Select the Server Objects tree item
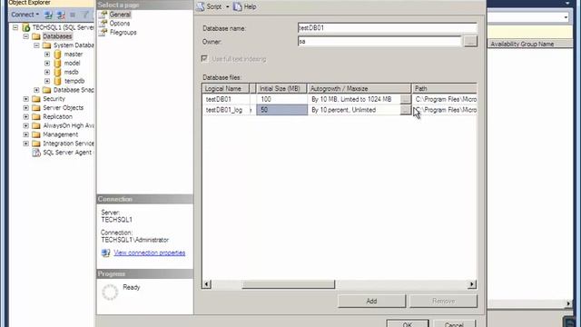 coord(63,107)
